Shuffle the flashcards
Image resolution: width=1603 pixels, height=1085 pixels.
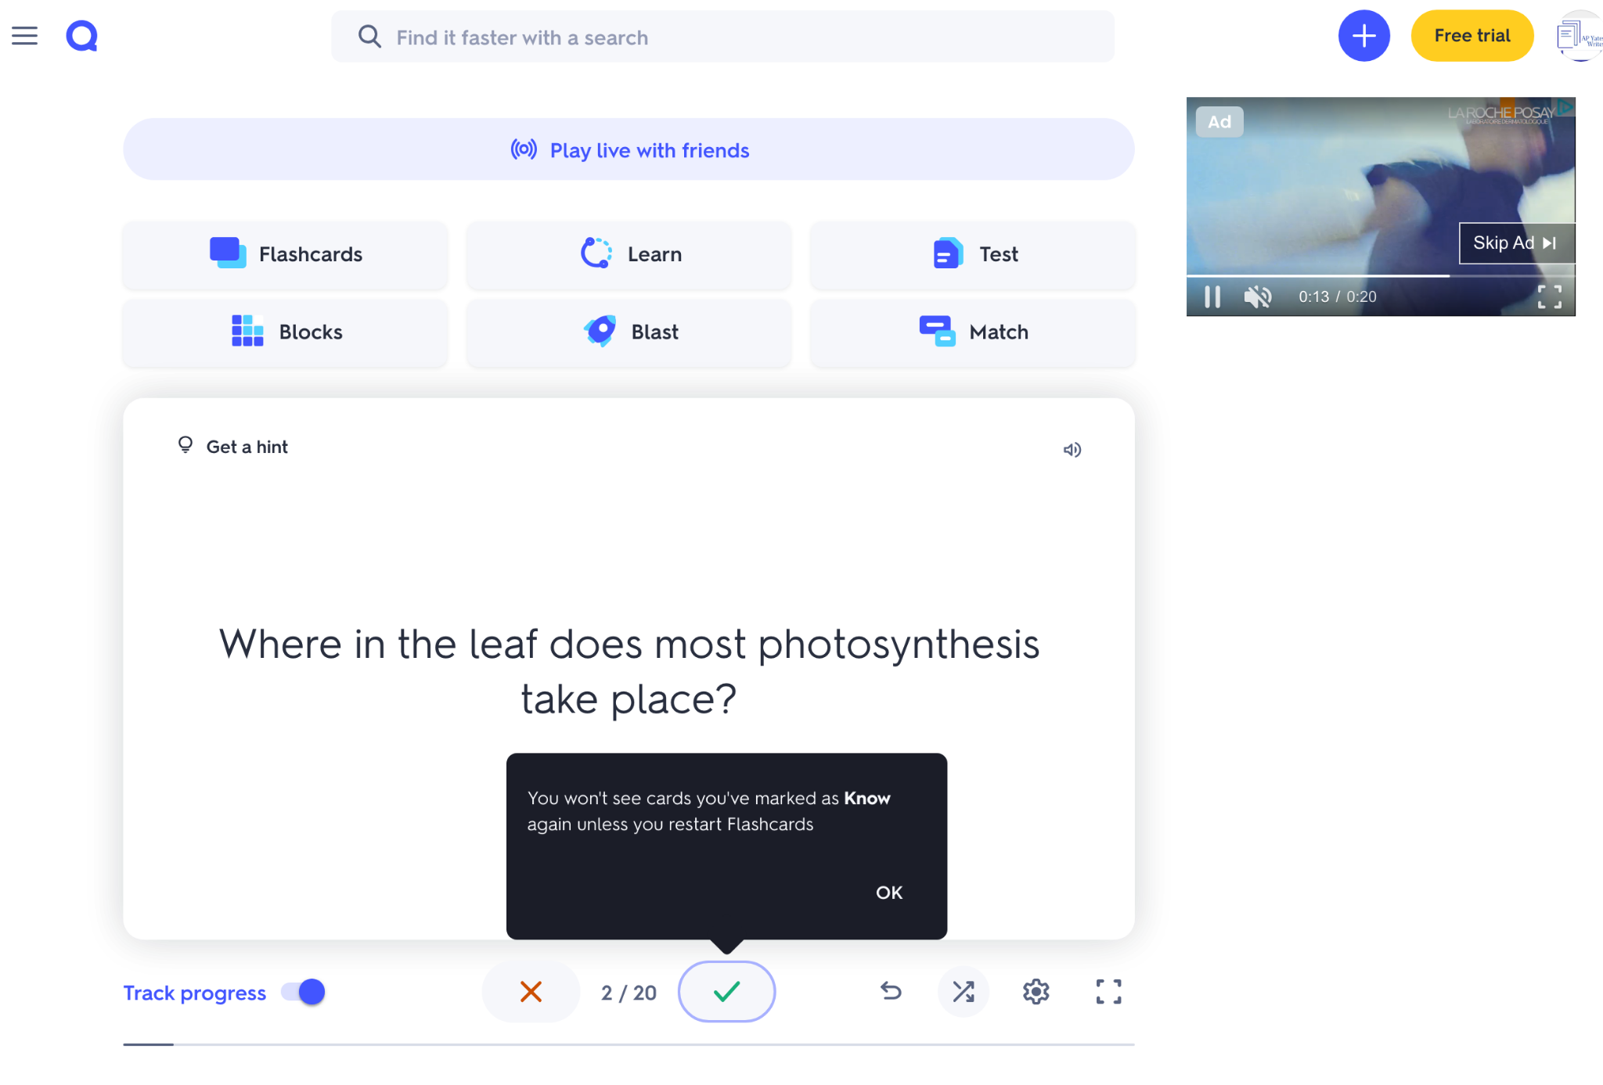tap(964, 992)
